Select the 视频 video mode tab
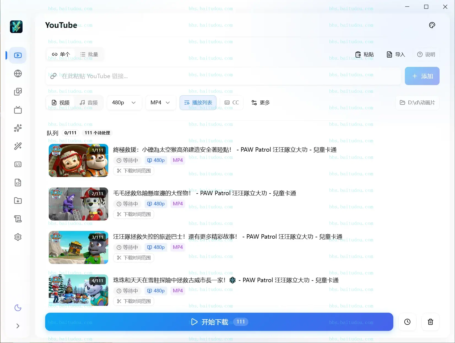Viewport: 455px width, 343px height. coord(61,103)
